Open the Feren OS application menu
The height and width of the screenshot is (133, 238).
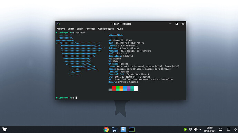click(x=4, y=129)
